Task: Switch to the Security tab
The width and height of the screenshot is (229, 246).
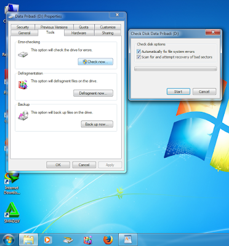Action: pyautogui.click(x=23, y=27)
